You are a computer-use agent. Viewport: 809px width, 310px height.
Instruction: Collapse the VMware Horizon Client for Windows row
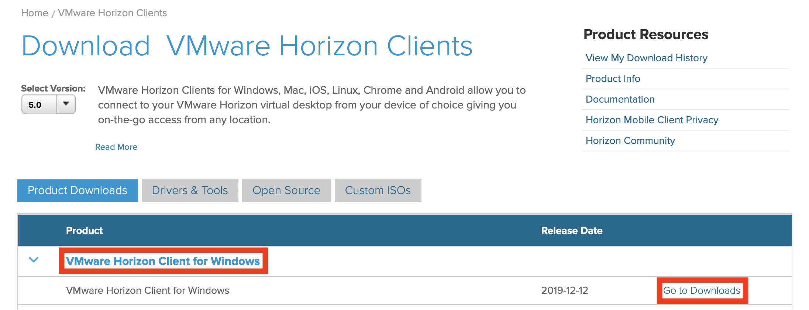point(34,260)
